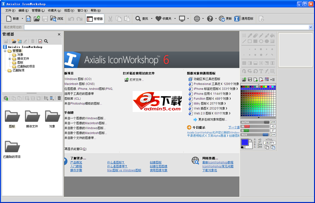
Task: Select the fill bucket tool
Action: [x=272, y=36]
